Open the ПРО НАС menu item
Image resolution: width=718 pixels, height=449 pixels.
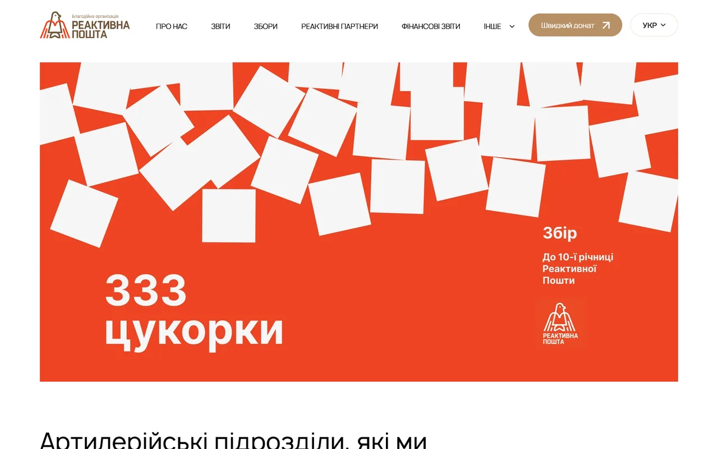172,26
